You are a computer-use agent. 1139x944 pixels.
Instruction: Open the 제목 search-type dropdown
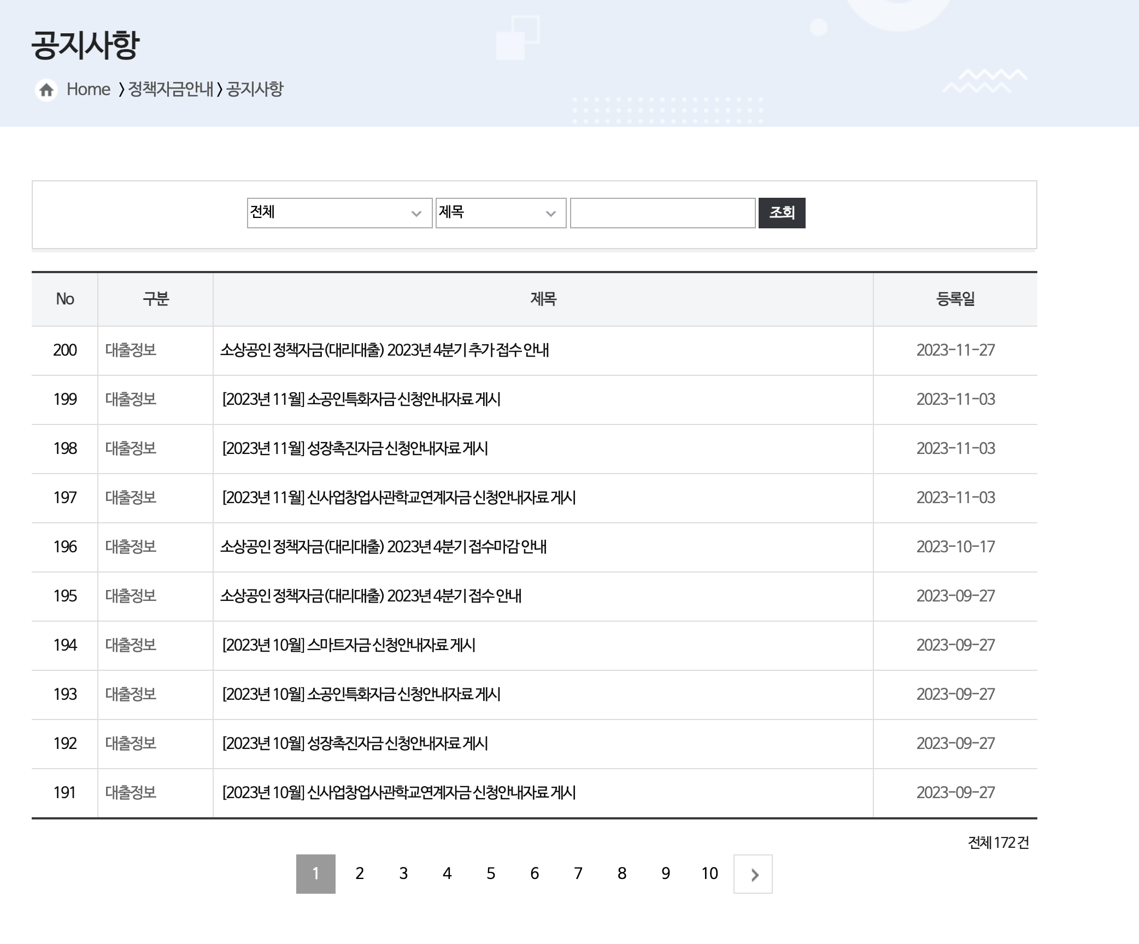coord(500,213)
